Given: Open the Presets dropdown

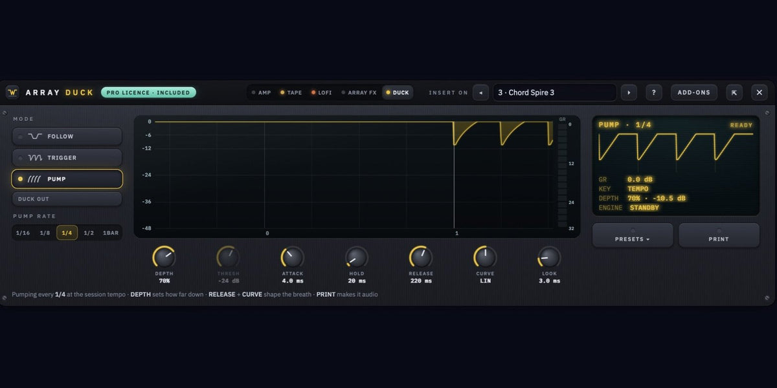Looking at the screenshot, I should [x=633, y=235].
